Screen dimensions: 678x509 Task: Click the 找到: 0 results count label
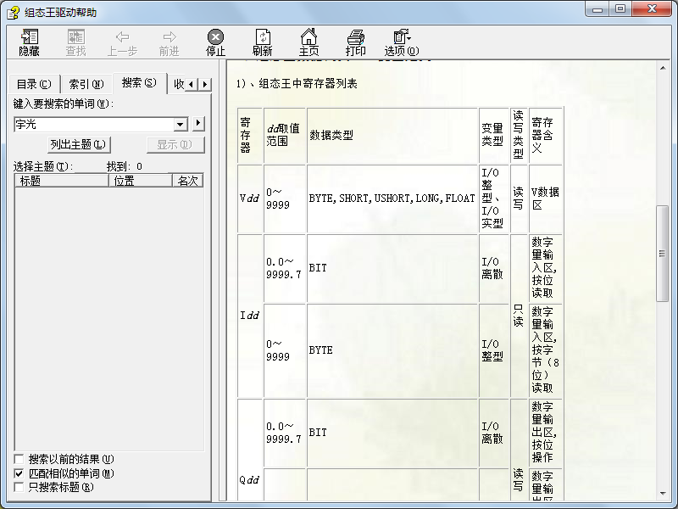point(125,166)
